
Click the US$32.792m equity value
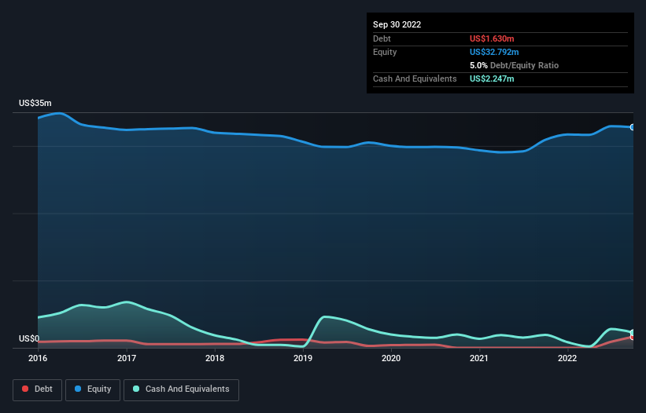coord(494,52)
